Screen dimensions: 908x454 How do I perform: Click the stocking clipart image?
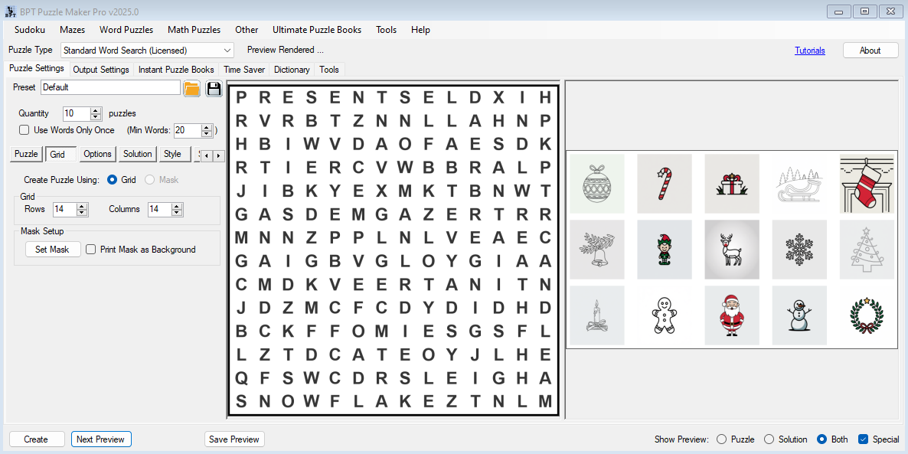[867, 184]
